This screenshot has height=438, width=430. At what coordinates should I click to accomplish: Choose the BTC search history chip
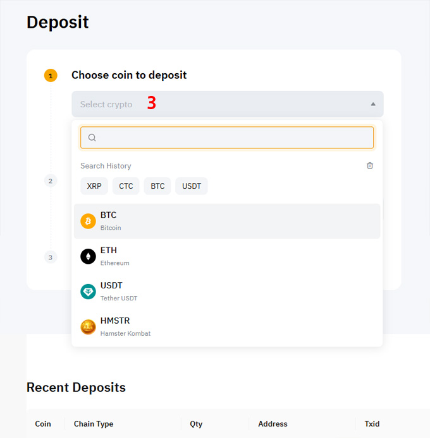(157, 186)
